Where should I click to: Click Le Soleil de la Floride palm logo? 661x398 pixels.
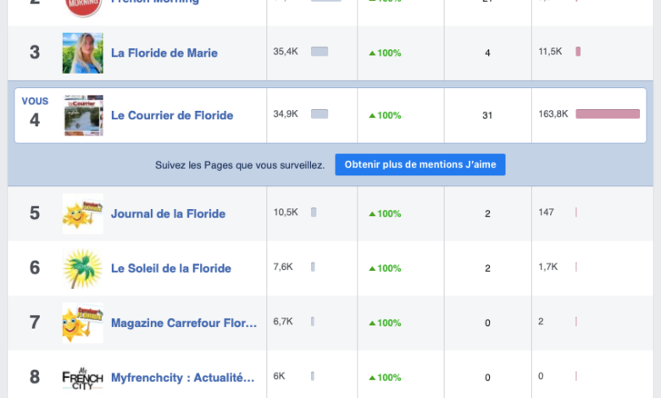pos(83,268)
